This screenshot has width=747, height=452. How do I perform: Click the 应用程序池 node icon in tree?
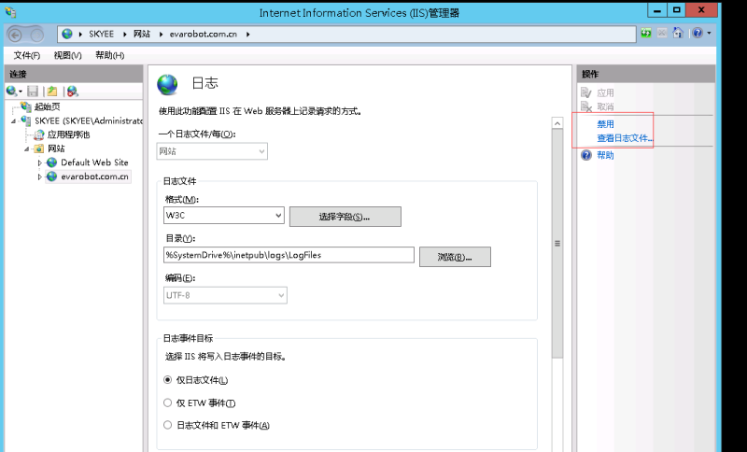point(39,134)
